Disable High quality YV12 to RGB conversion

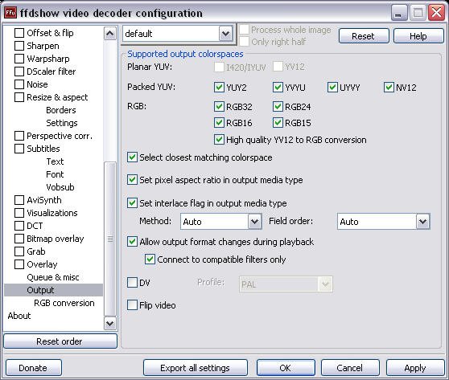(219, 140)
